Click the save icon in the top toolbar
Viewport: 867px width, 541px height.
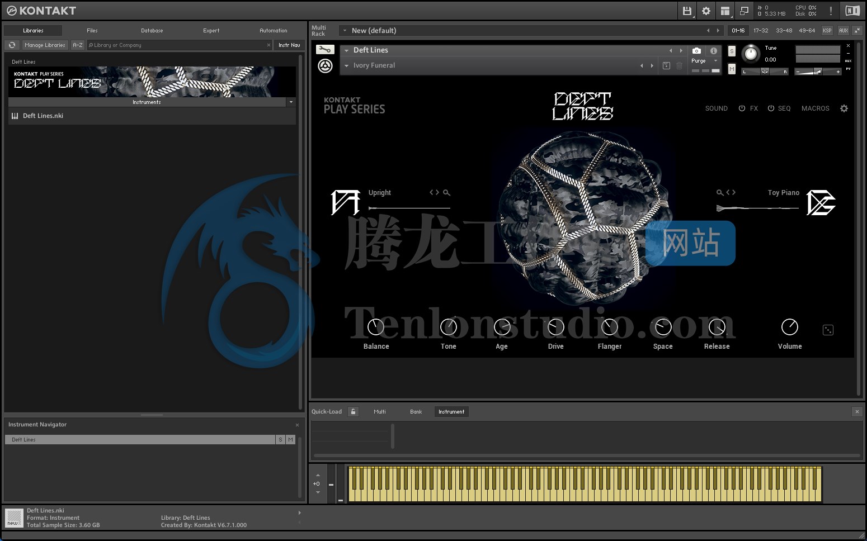click(x=686, y=10)
